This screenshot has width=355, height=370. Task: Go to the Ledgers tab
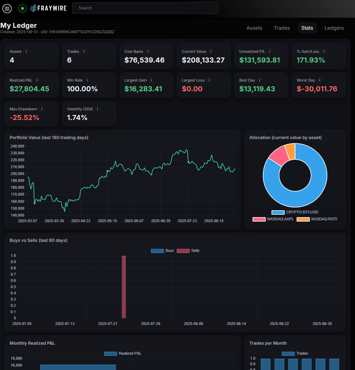[x=334, y=28]
